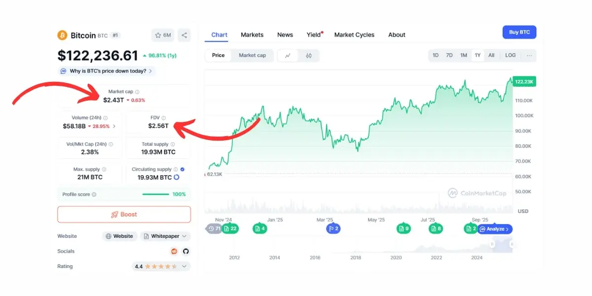Switch to the candlestick chart icon
The image size is (592, 296).
point(309,55)
